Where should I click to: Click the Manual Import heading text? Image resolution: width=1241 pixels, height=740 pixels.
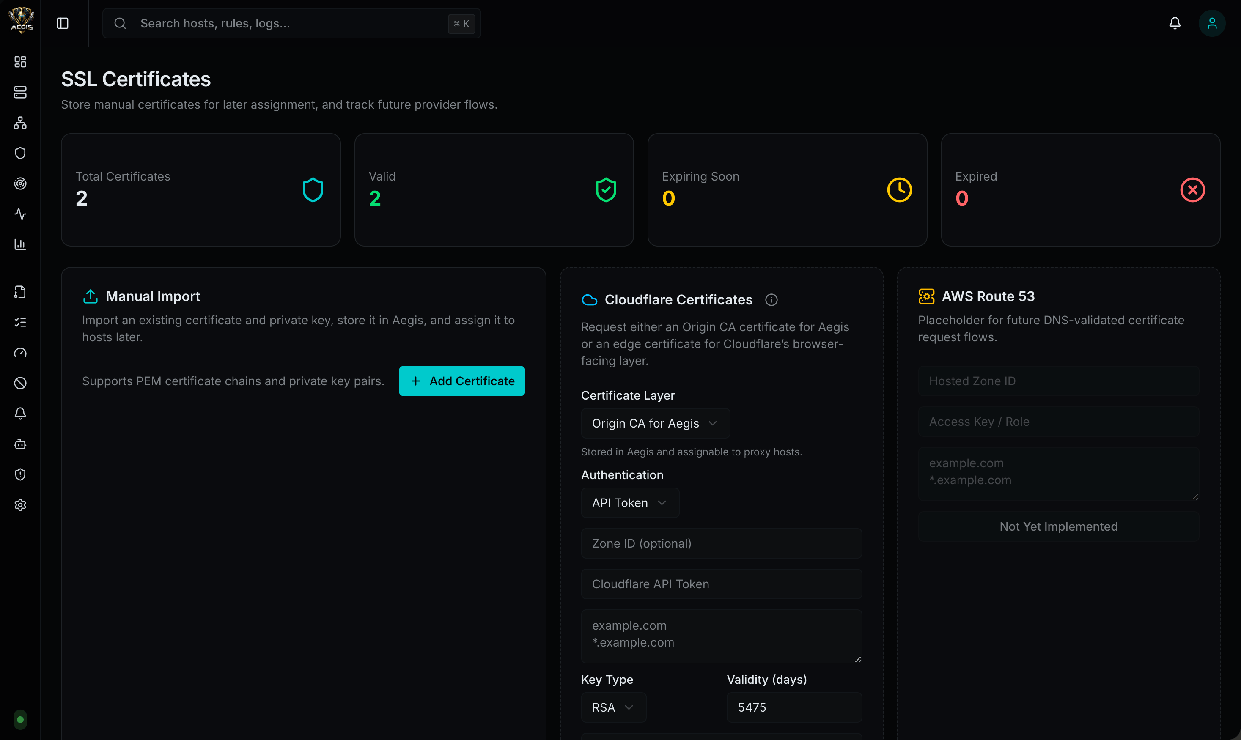[153, 296]
